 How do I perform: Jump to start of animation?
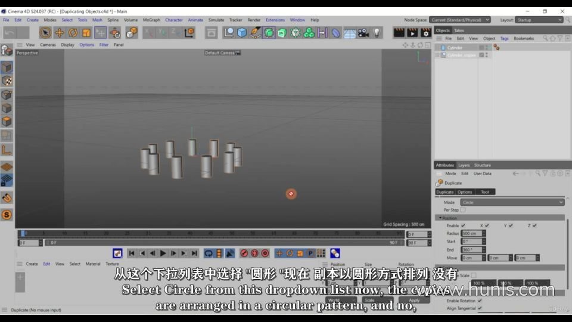(132, 253)
